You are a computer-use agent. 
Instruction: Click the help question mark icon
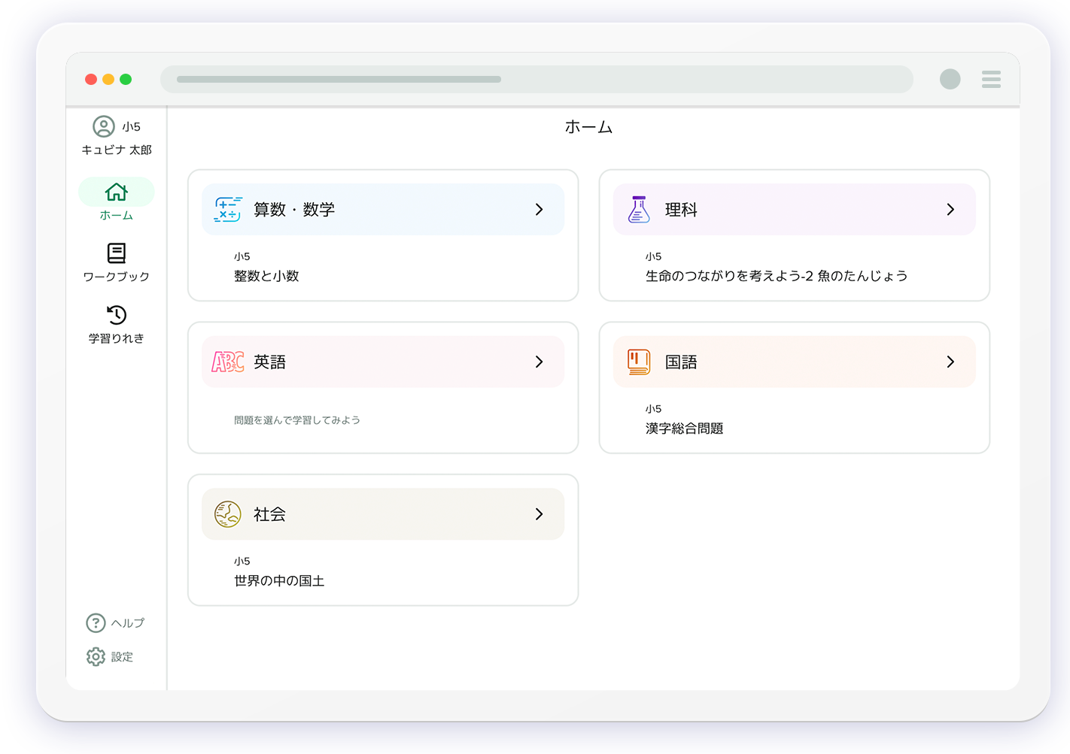[96, 623]
